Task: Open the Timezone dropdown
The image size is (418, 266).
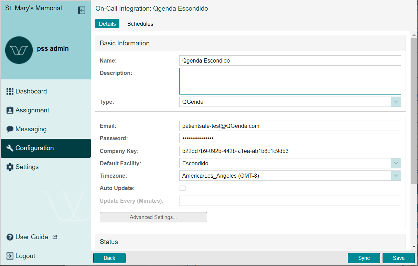Action: [x=396, y=176]
